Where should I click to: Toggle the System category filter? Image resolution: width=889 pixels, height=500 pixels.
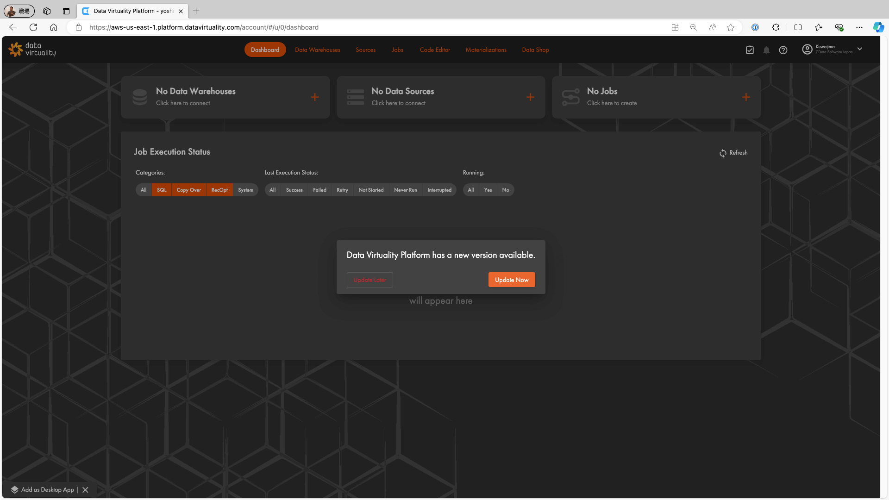pos(246,190)
